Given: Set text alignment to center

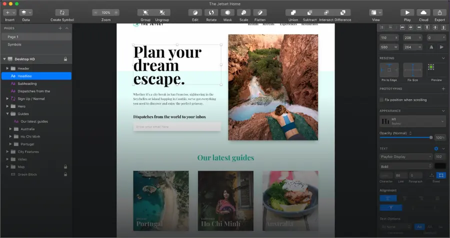Looking at the screenshot, I should click(405, 198).
